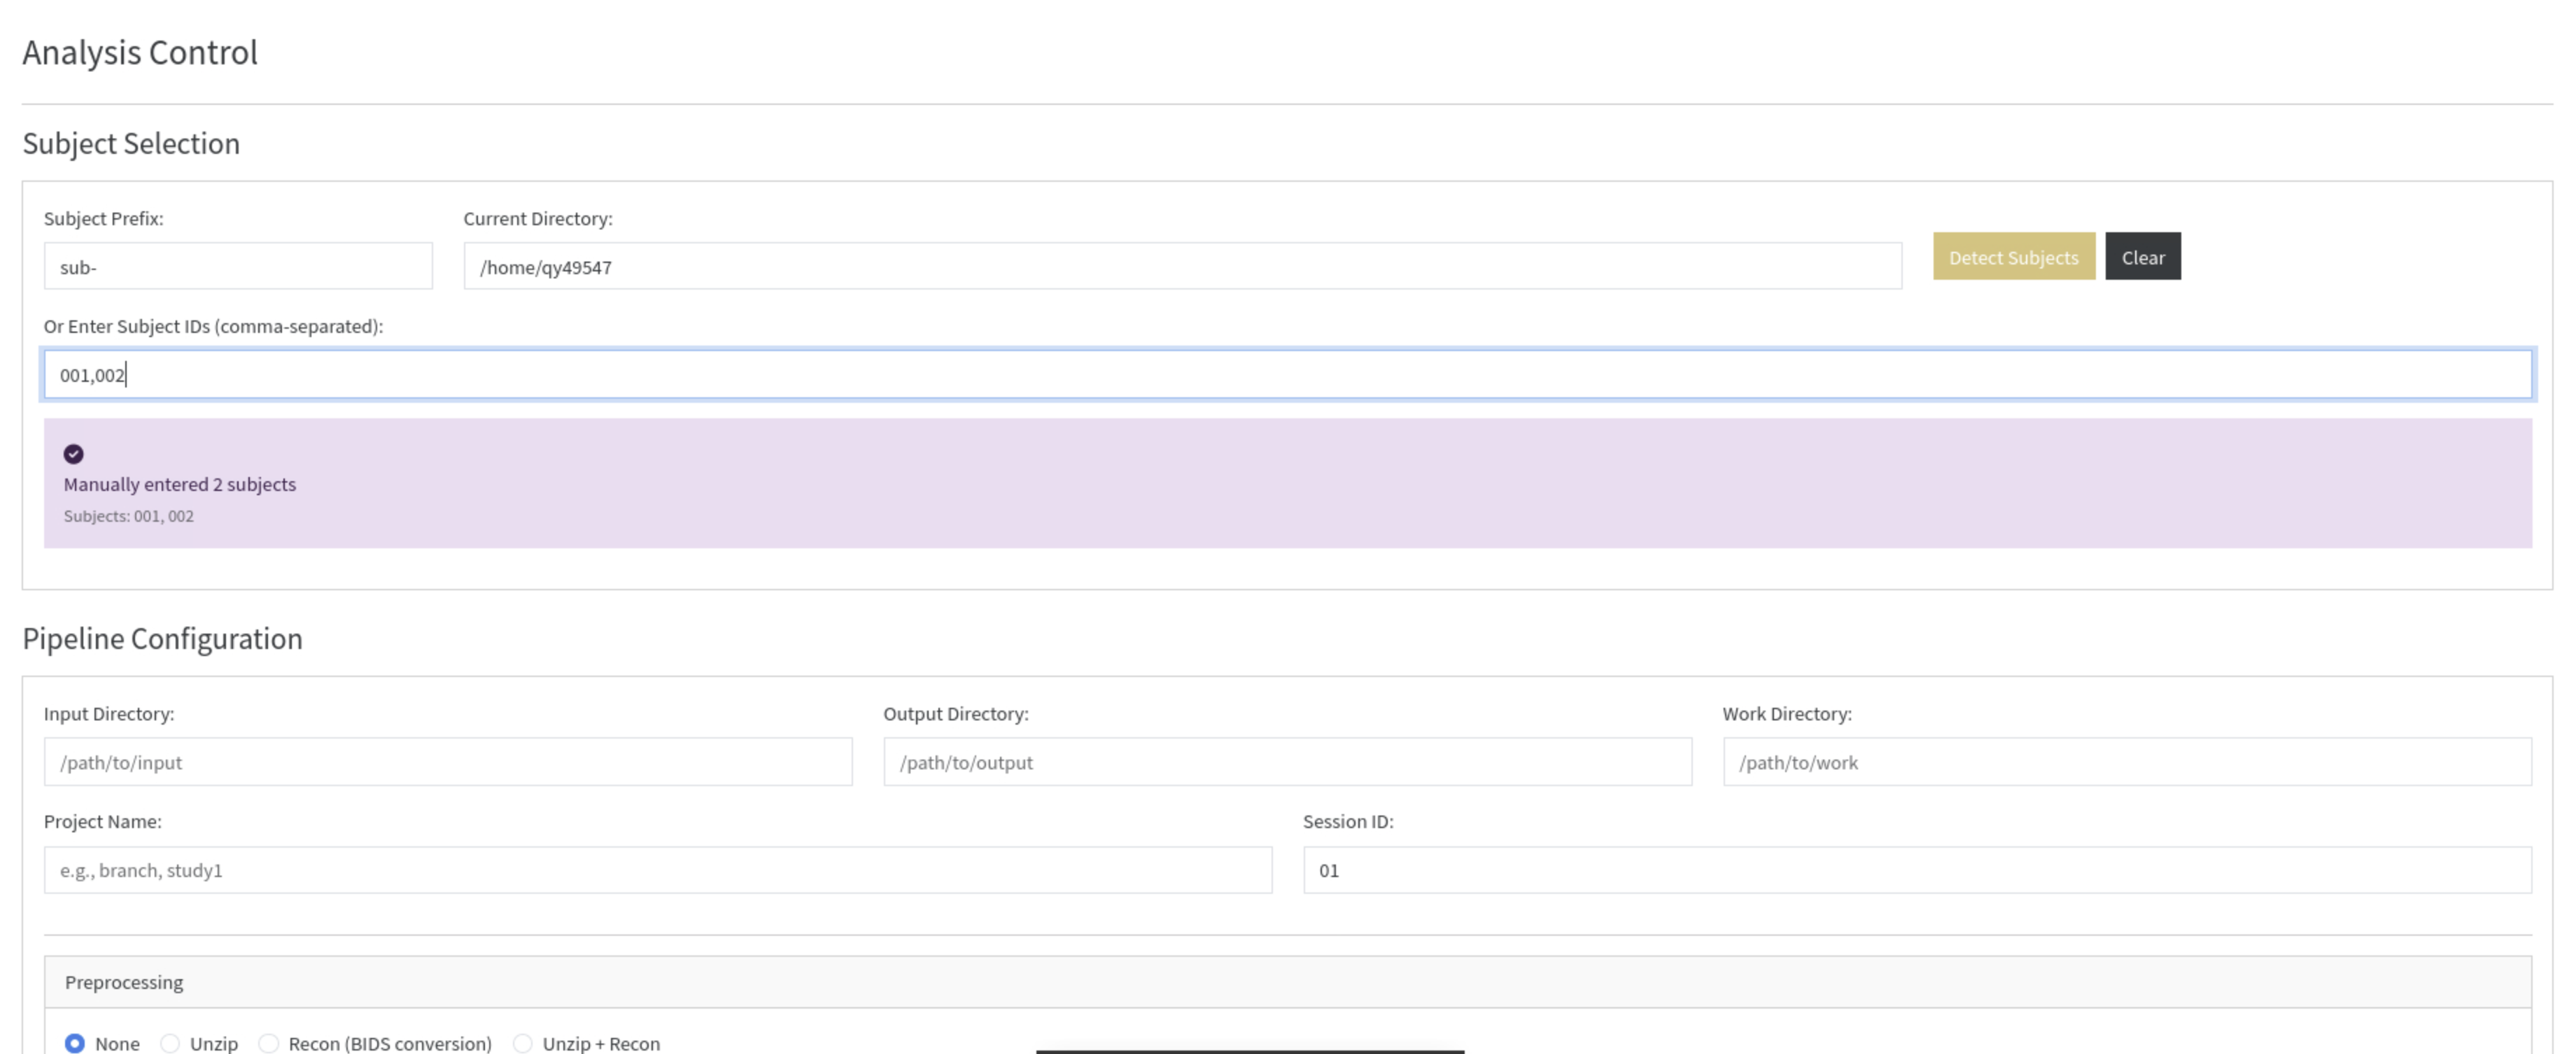Image resolution: width=2576 pixels, height=1054 pixels.
Task: Edit the Current Directory path field
Action: pos(1182,266)
